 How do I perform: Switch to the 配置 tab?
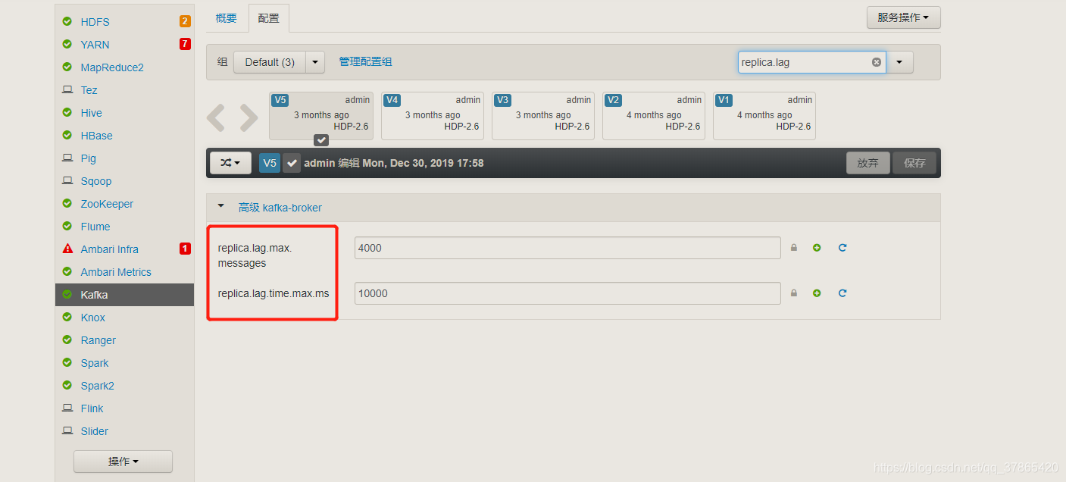pos(268,17)
